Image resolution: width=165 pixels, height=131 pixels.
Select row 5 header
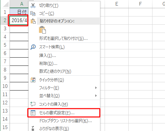coord(5,45)
